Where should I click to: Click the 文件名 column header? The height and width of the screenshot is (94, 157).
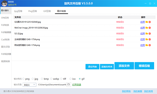point(18,17)
